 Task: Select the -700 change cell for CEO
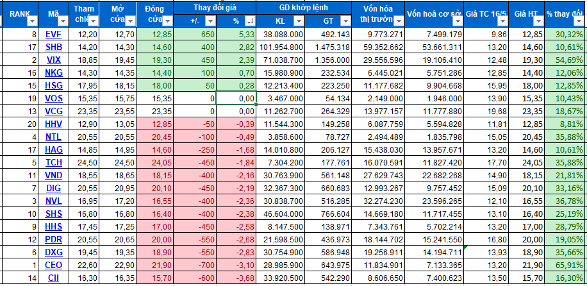[195, 265]
